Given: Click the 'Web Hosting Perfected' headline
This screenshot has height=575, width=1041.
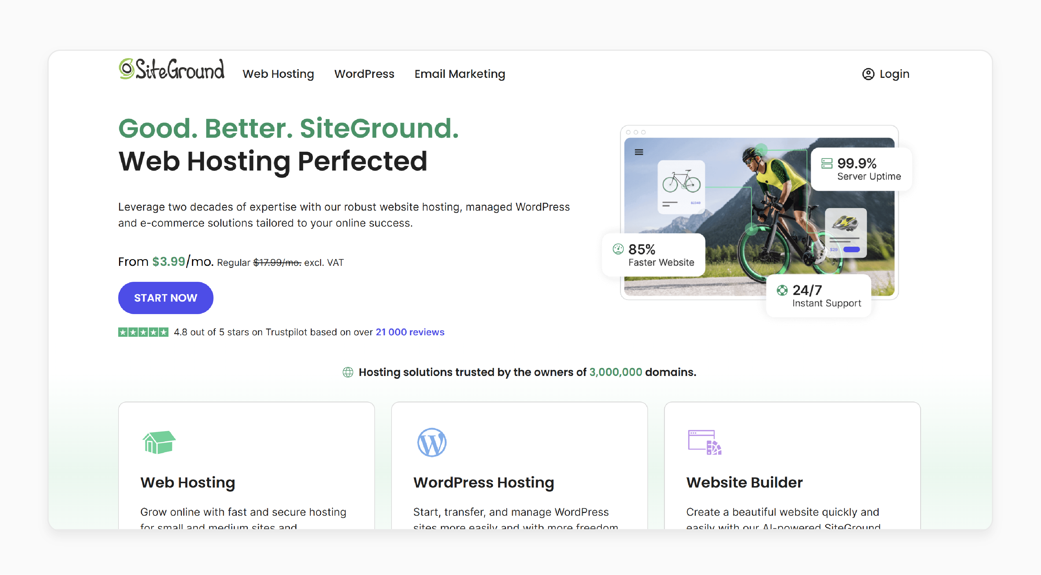Looking at the screenshot, I should [x=273, y=161].
